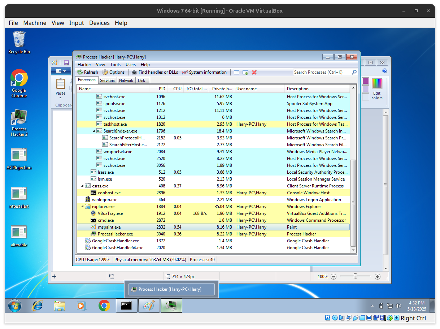
Task: Click the VirtualBox shared folders status icon
Action: (x=362, y=318)
